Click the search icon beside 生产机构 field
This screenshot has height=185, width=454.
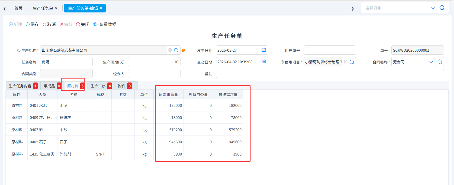click(x=176, y=50)
